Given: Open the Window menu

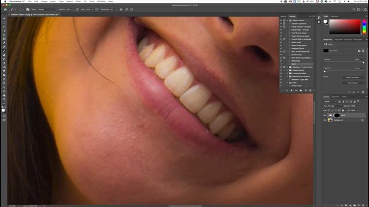Looking at the screenshot, I should point(101,1).
